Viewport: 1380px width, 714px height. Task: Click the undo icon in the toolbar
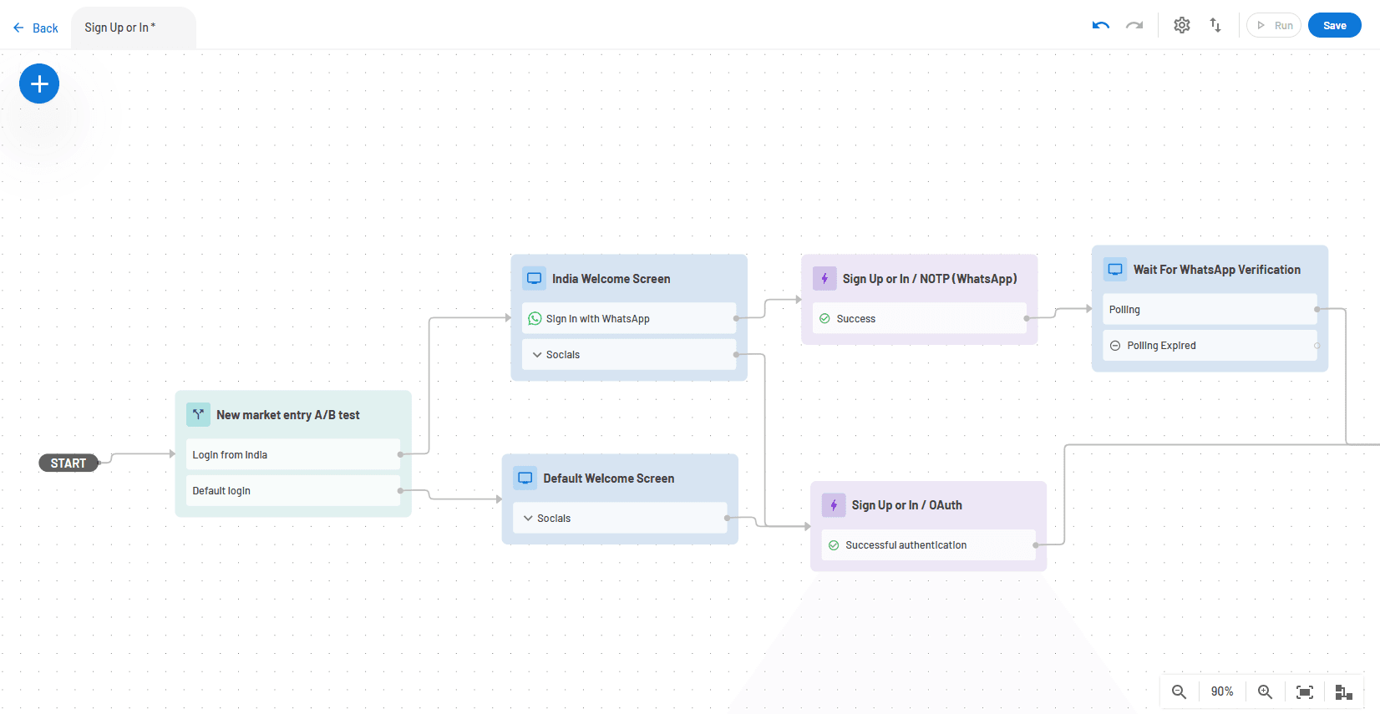[x=1100, y=25]
